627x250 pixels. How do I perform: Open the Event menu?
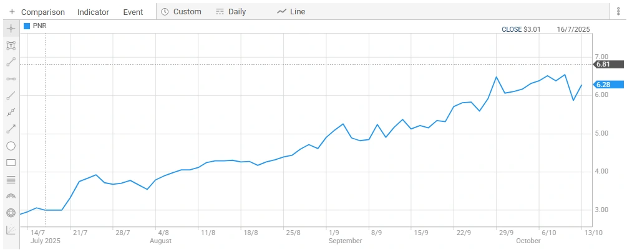coord(133,12)
